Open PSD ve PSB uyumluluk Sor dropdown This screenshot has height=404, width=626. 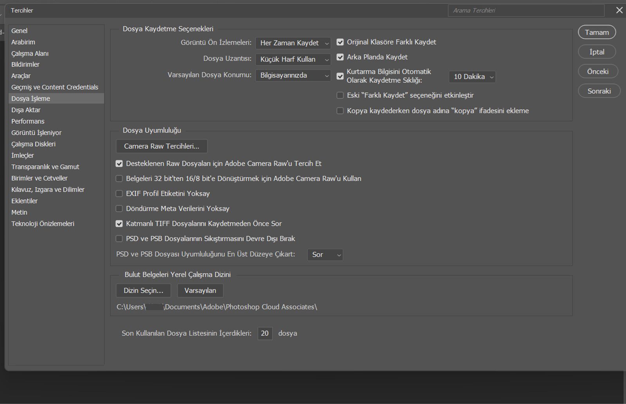325,255
